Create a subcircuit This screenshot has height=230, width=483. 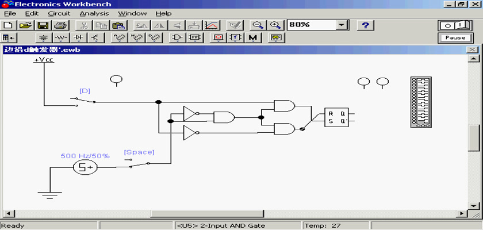194,25
